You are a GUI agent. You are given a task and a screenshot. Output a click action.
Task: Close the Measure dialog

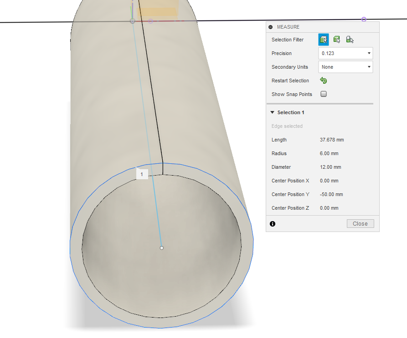click(360, 223)
